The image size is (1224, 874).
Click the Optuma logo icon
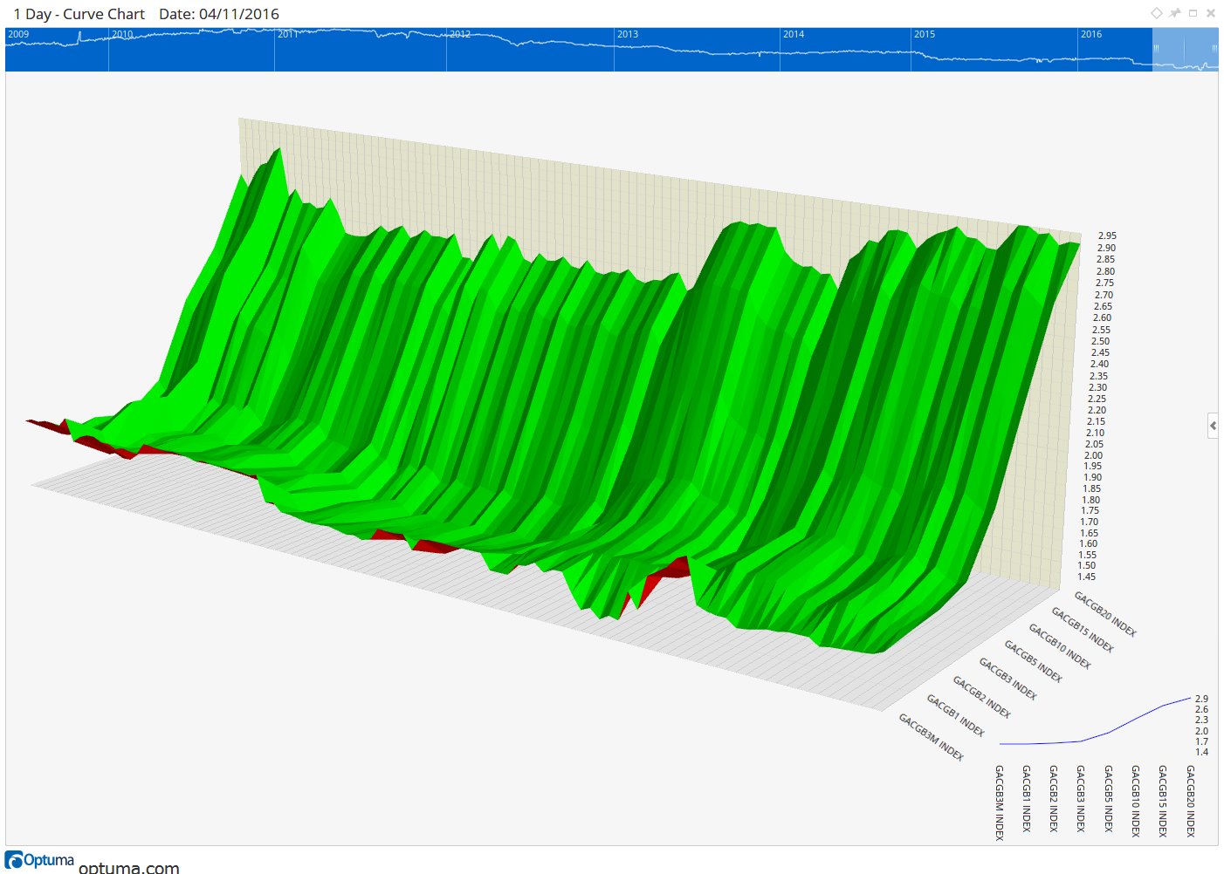click(x=14, y=861)
